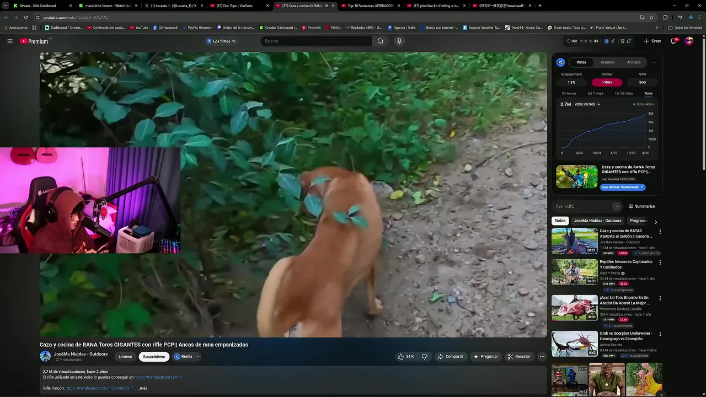The width and height of the screenshot is (706, 397).
Task: Select the JoséMa Nieblas - Outdoors chip
Action: (x=597, y=221)
